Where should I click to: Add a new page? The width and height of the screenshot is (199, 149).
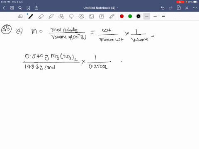(179, 8)
